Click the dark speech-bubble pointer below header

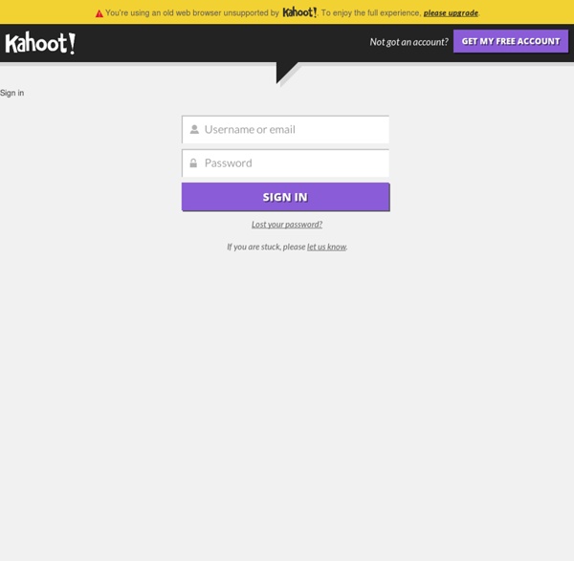pyautogui.click(x=285, y=71)
